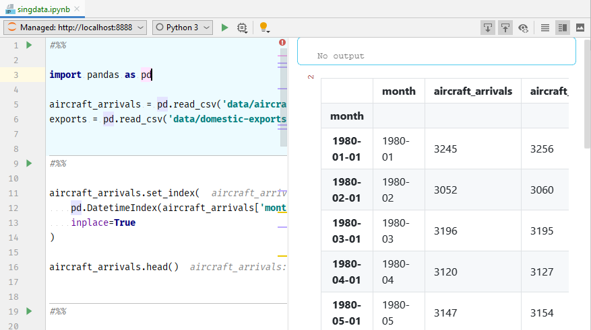Click the debug cell icon in toolbar
This screenshot has width=591, height=330.
click(242, 28)
